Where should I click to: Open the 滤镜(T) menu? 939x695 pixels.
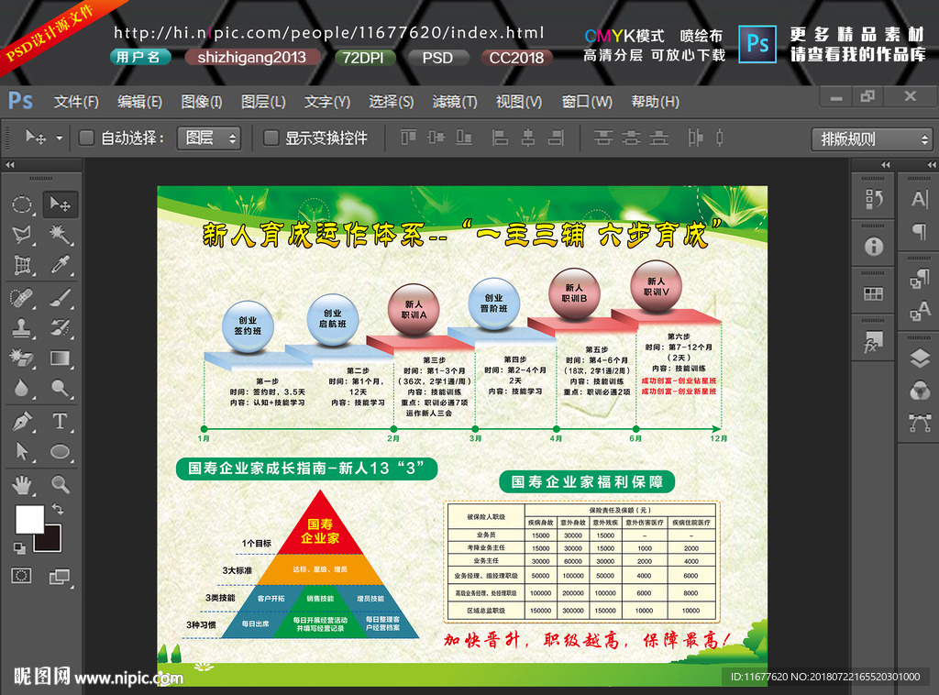(x=455, y=102)
